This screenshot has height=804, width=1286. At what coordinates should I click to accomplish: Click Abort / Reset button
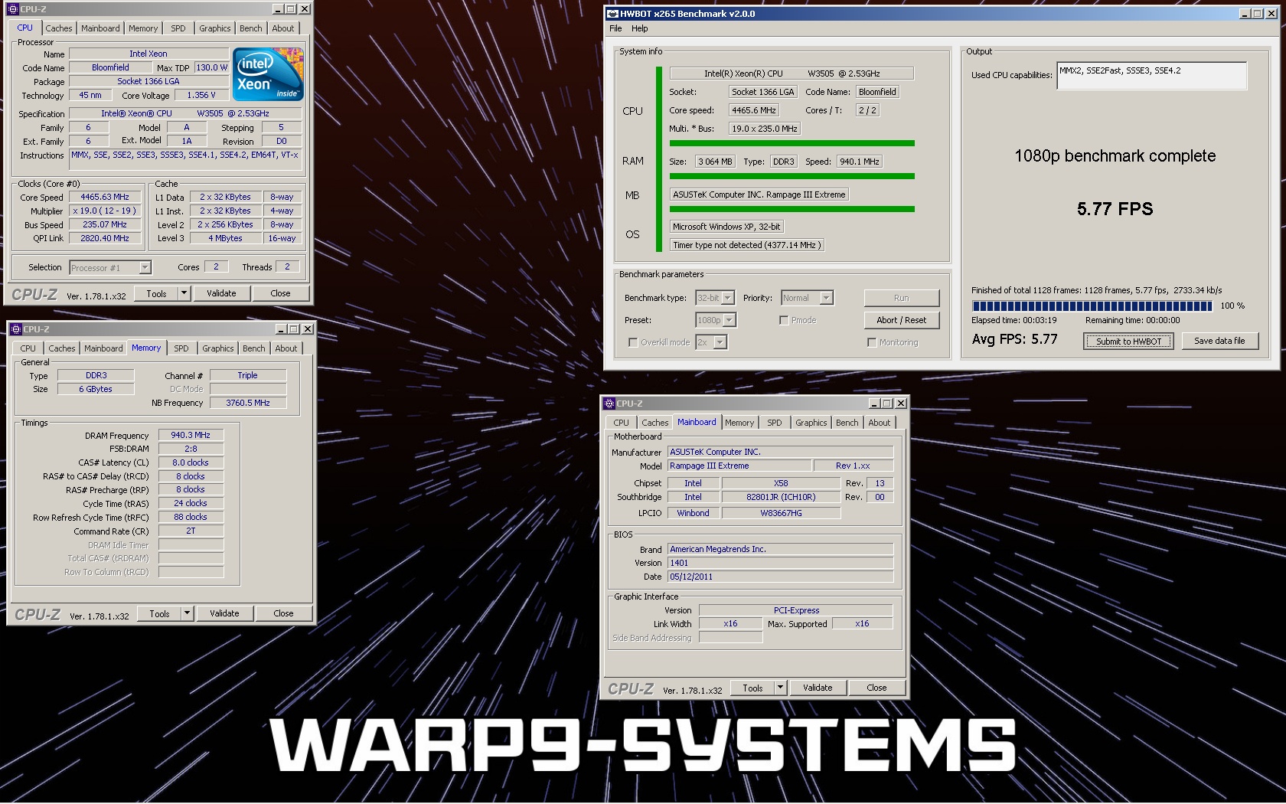[x=901, y=320]
